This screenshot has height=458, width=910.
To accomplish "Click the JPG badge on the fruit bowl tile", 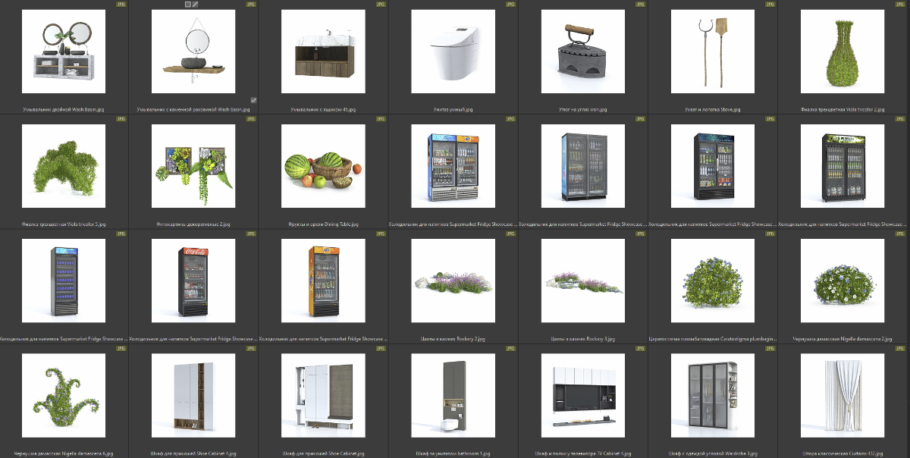I will point(381,119).
